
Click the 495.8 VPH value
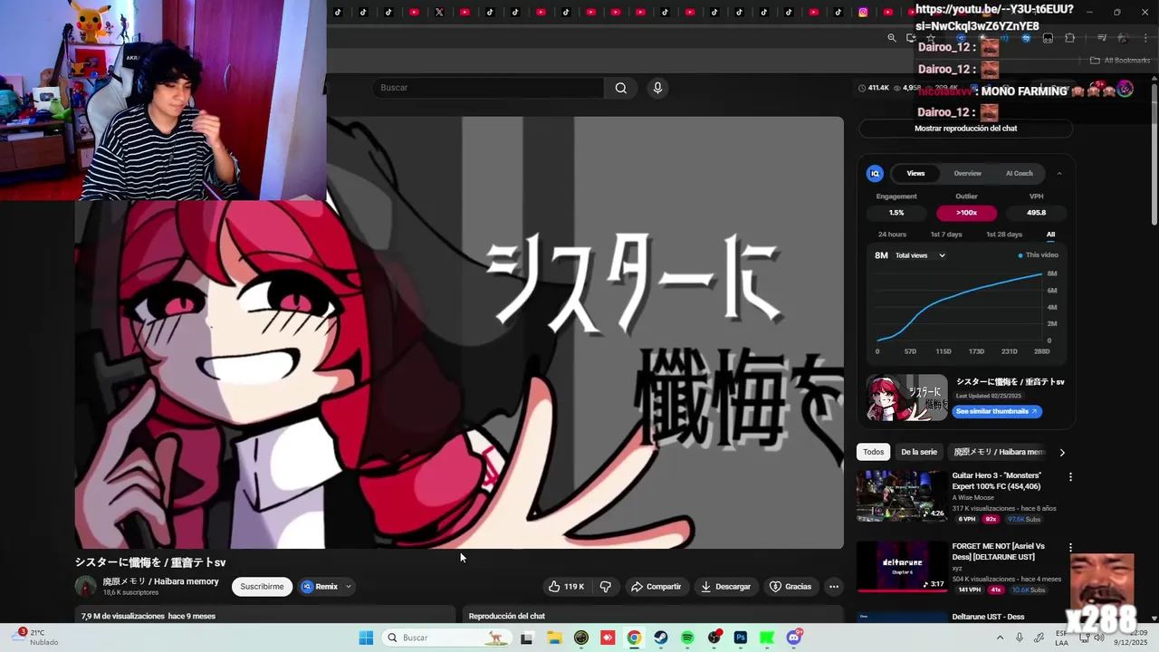click(x=1036, y=213)
